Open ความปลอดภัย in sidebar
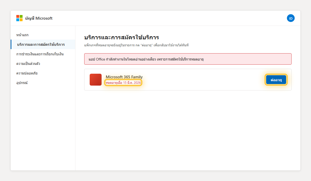311x181 pixels. tap(43, 73)
